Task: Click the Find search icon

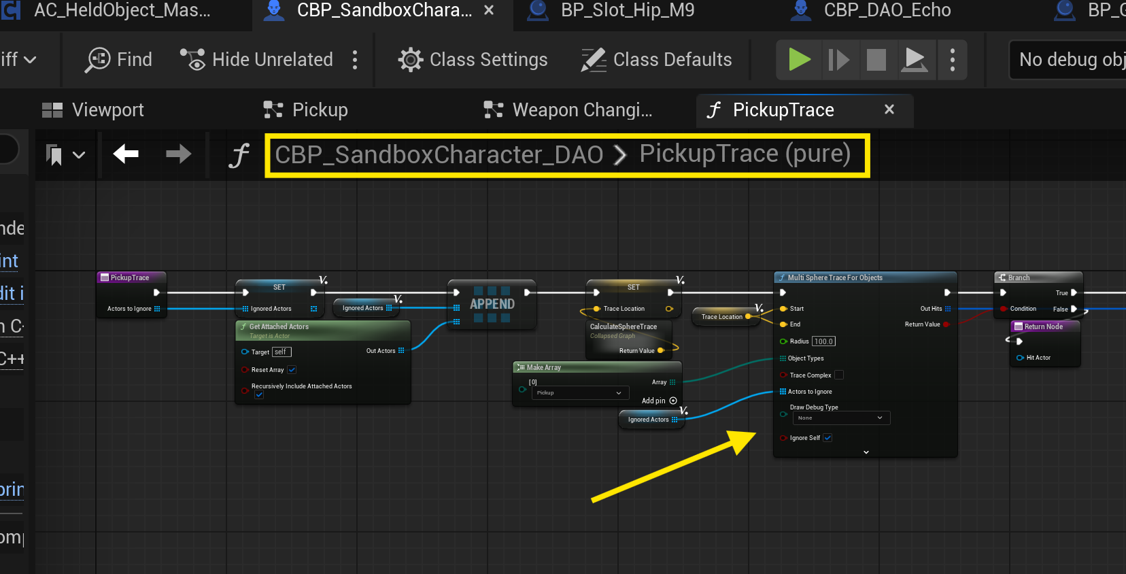Action: [97, 60]
